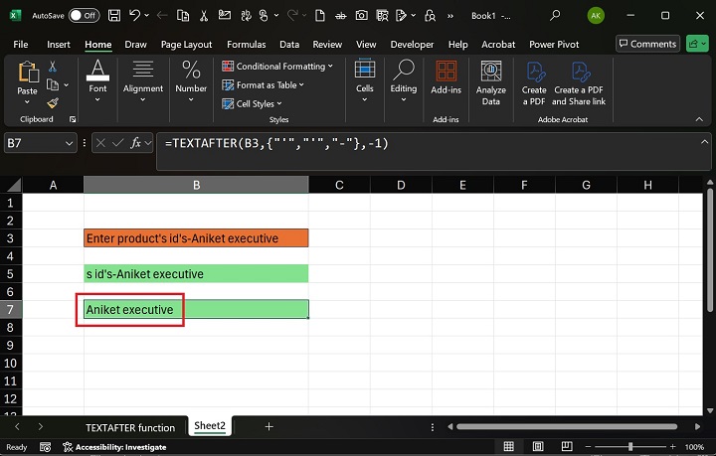716x456 pixels.
Task: Open the Formulas ribbon tab
Action: 246,45
